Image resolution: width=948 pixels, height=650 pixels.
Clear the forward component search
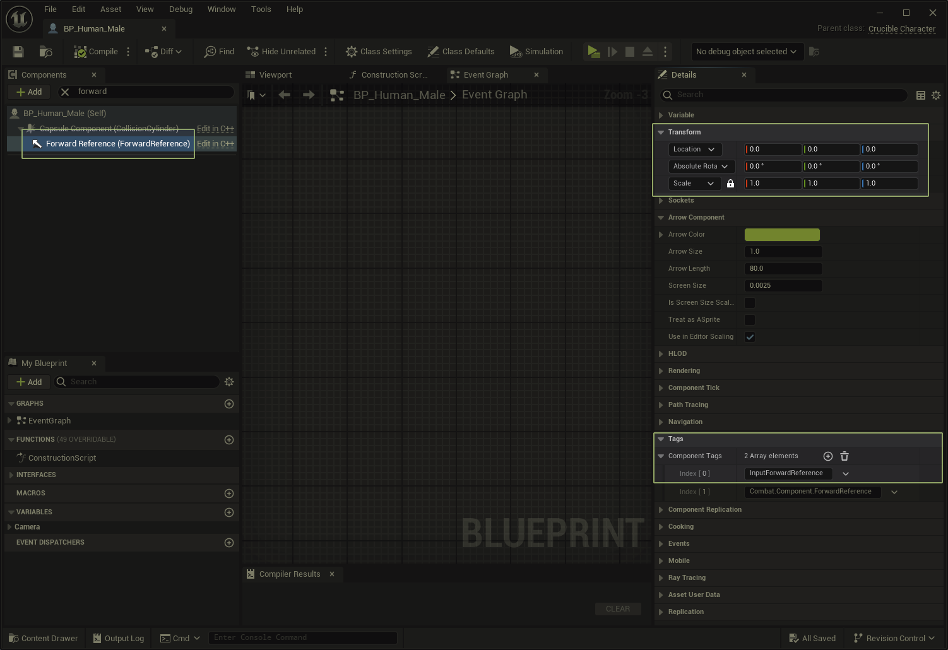[x=64, y=92]
